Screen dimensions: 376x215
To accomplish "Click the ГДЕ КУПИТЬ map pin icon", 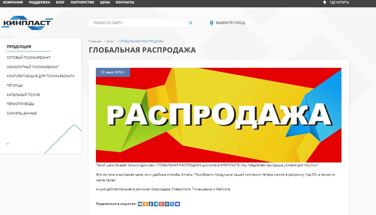I will (x=325, y=2).
